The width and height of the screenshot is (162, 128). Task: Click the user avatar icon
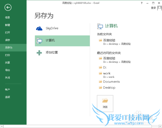(159, 8)
